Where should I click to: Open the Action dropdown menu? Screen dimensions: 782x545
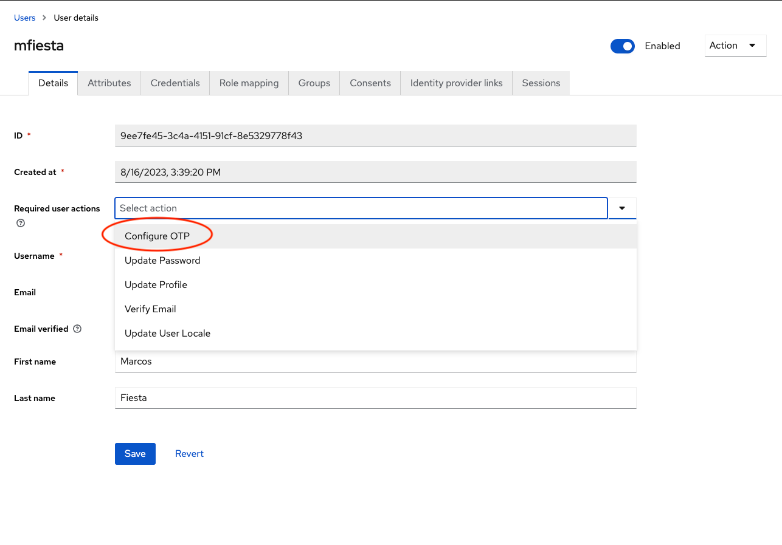pos(735,46)
